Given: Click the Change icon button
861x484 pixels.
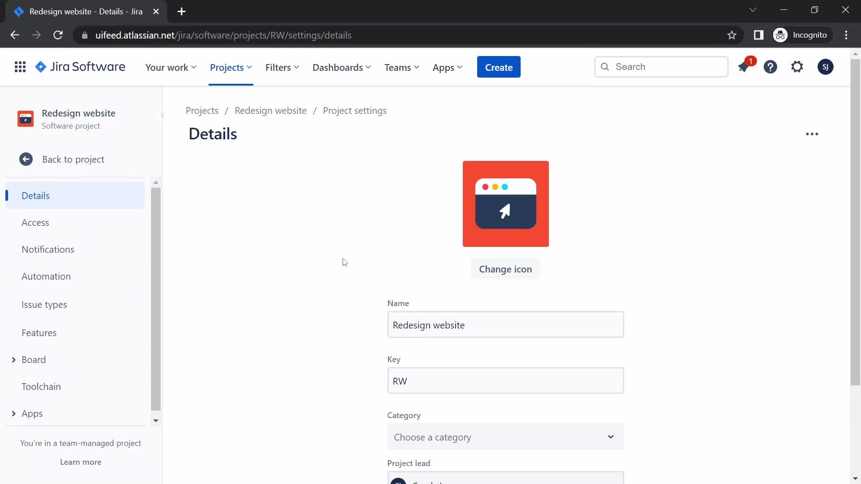Looking at the screenshot, I should (505, 269).
